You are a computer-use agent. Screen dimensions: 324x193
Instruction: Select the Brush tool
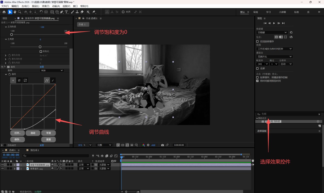72,12
